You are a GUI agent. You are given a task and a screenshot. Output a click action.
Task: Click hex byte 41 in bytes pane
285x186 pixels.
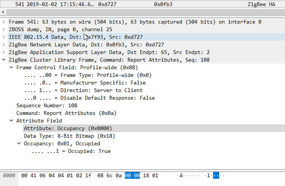point(33,175)
